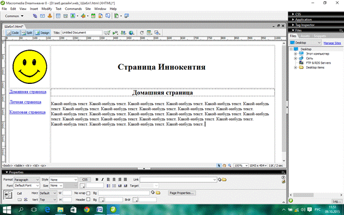Open the Modify menu
344x215 pixels.
[47, 9]
